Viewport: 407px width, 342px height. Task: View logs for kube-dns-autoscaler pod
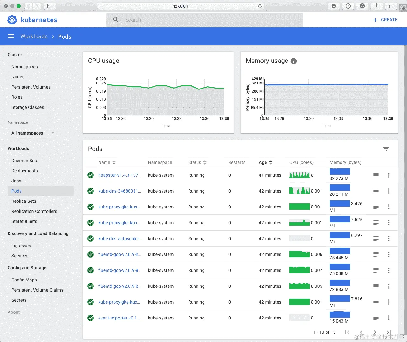tap(376, 239)
